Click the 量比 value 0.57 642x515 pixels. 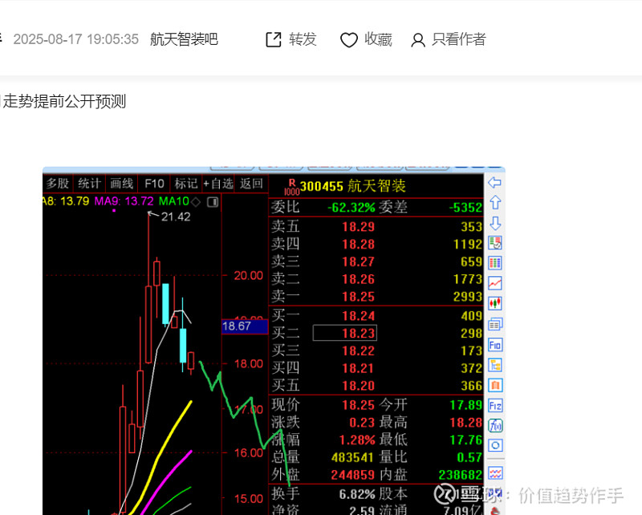coord(469,457)
